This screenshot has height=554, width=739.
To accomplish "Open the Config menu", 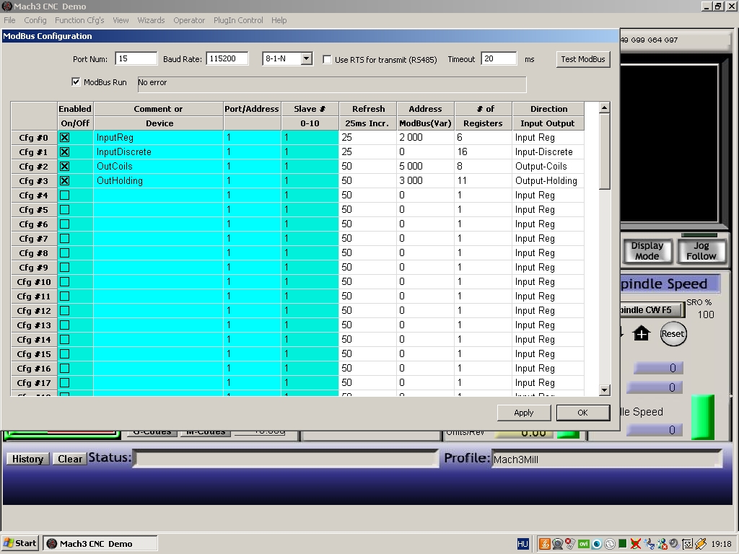I will pyautogui.click(x=35, y=20).
